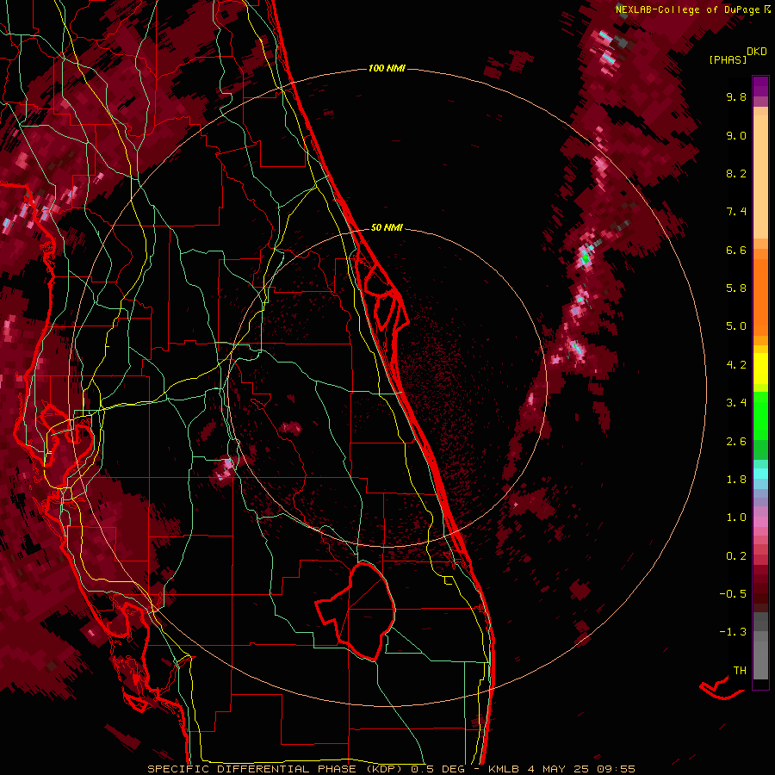Pick the purple top segment of the color bar
Screen dimensions: 775x775
point(760,86)
